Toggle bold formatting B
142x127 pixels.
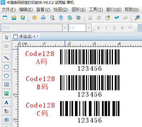pyautogui.click(x=98, y=28)
